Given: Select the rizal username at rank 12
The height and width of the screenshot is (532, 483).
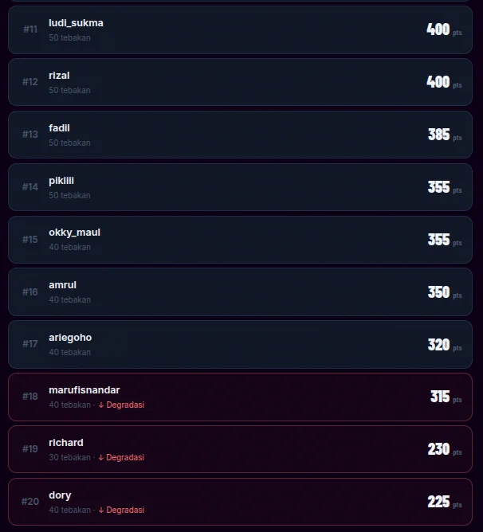Looking at the screenshot, I should point(59,76).
